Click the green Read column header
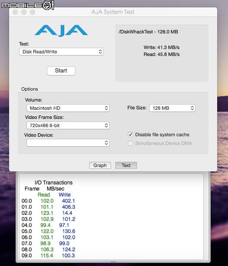The height and width of the screenshot is (266, 228). [x=44, y=195]
